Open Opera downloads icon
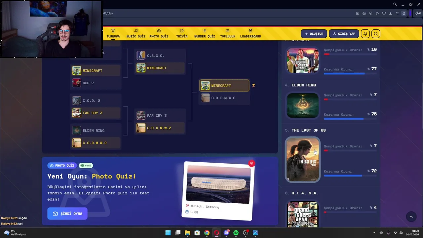The height and width of the screenshot is (238, 423). pos(391,13)
